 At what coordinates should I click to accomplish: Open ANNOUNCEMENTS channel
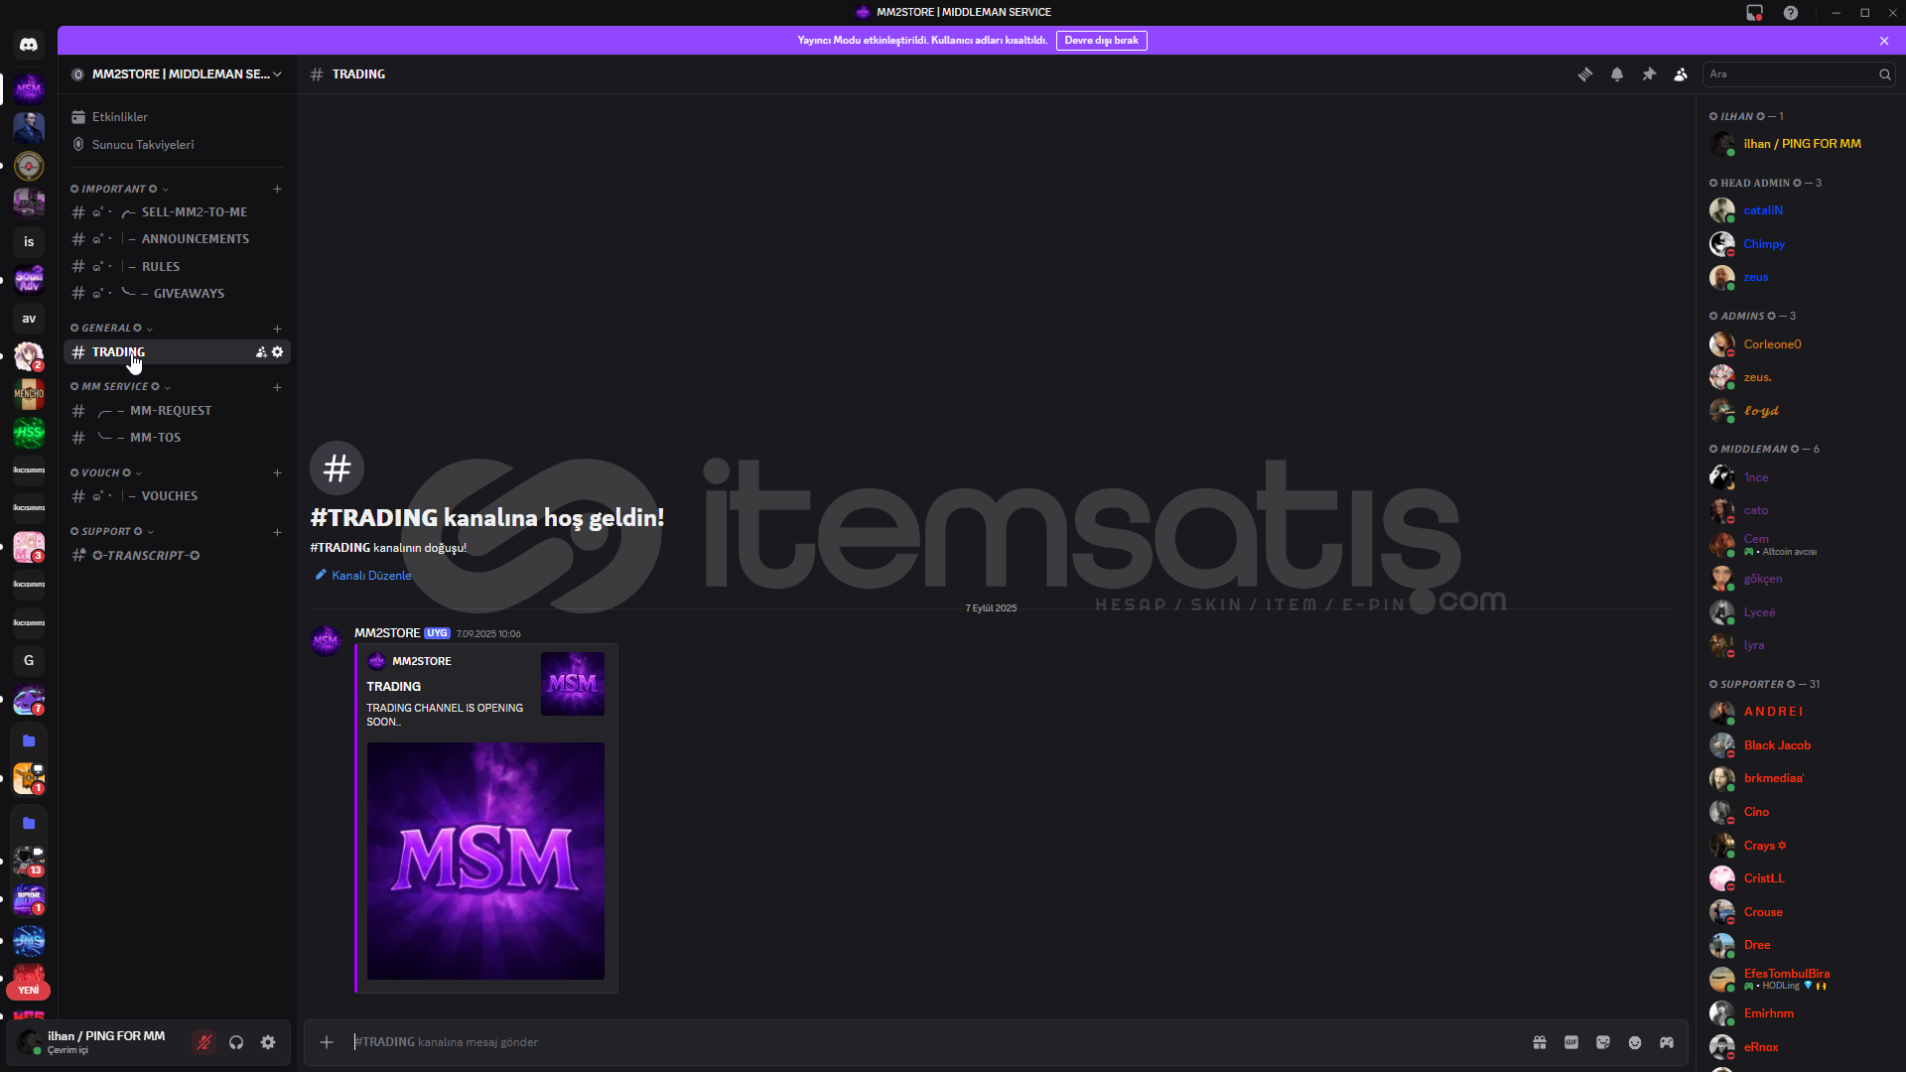click(177, 239)
